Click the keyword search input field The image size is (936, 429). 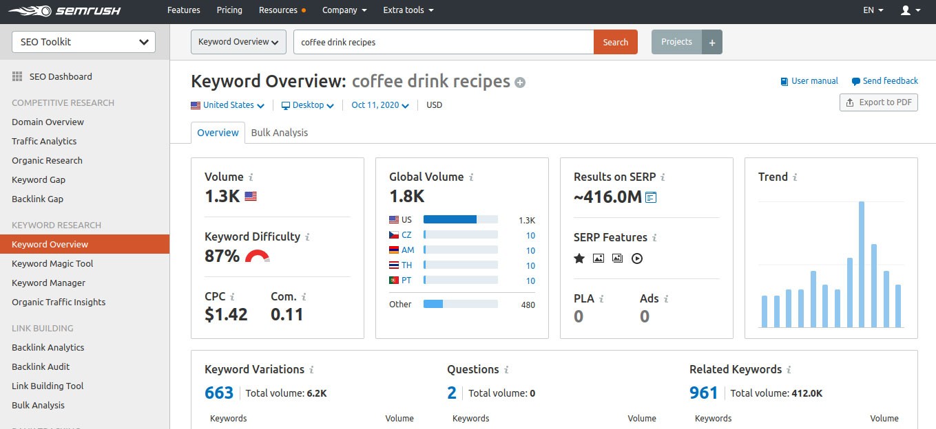coord(443,42)
